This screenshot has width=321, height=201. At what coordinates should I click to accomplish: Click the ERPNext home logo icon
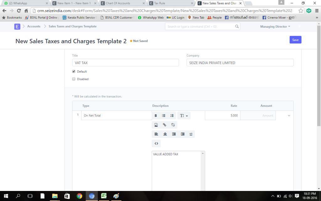pos(17,26)
